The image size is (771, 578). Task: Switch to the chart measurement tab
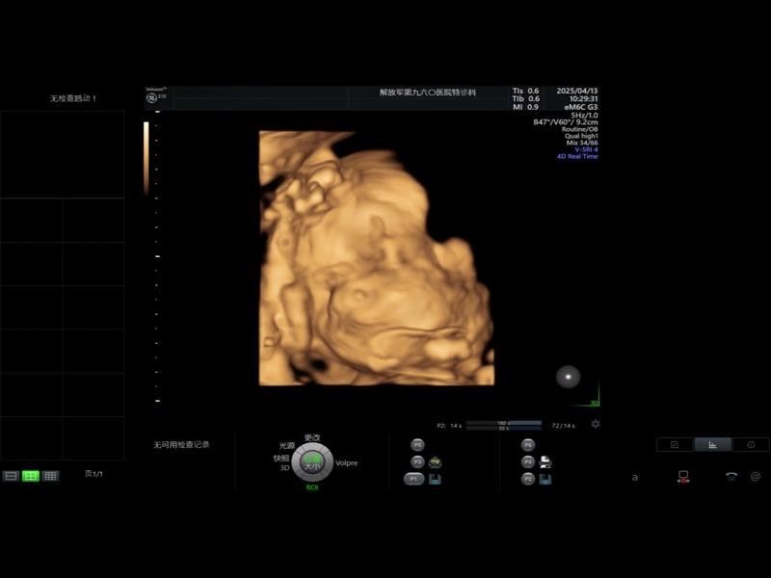(712, 445)
